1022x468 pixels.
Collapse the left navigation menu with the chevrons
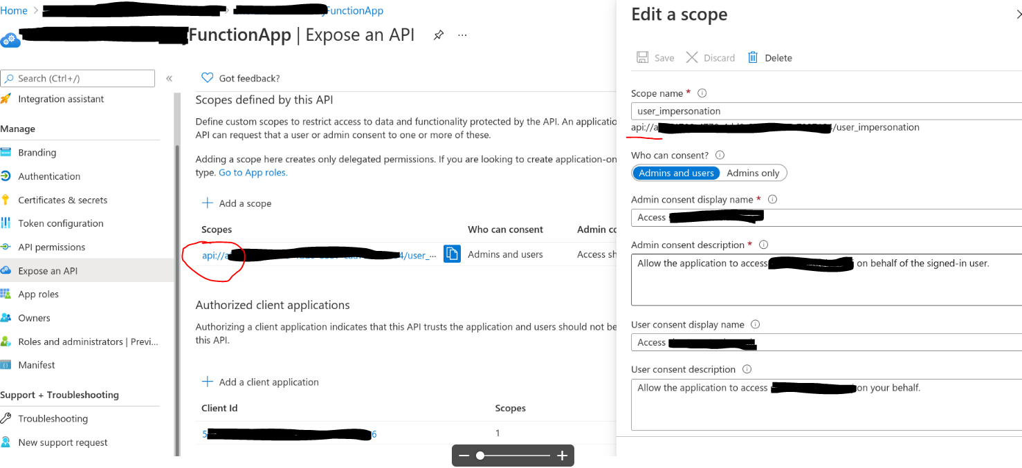pos(169,79)
